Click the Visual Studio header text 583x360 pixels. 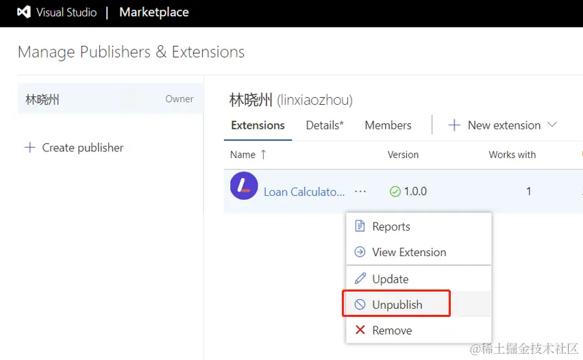[x=66, y=12]
